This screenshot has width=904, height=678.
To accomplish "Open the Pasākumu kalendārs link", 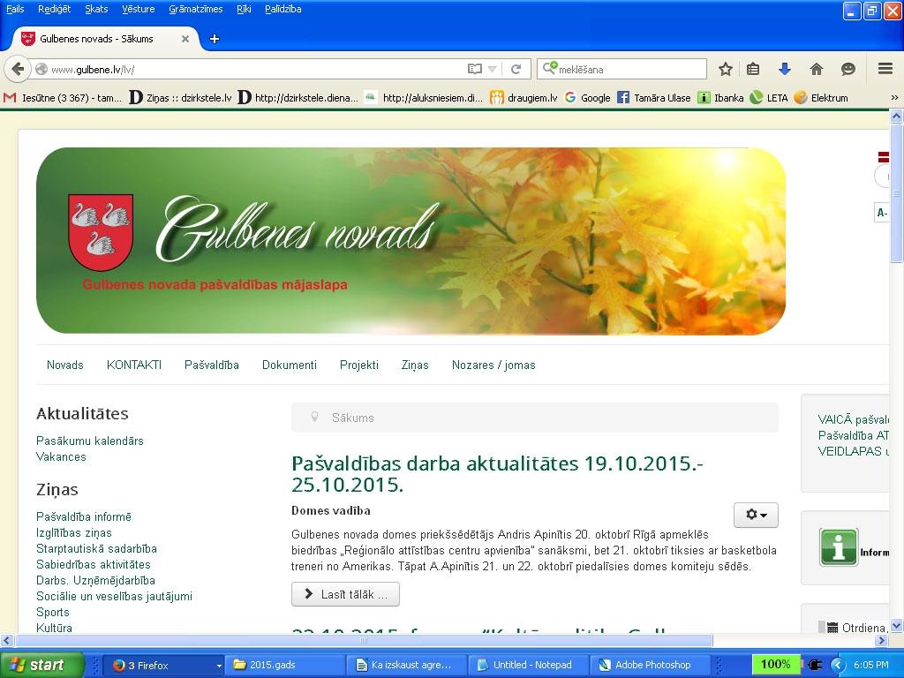I will [89, 441].
